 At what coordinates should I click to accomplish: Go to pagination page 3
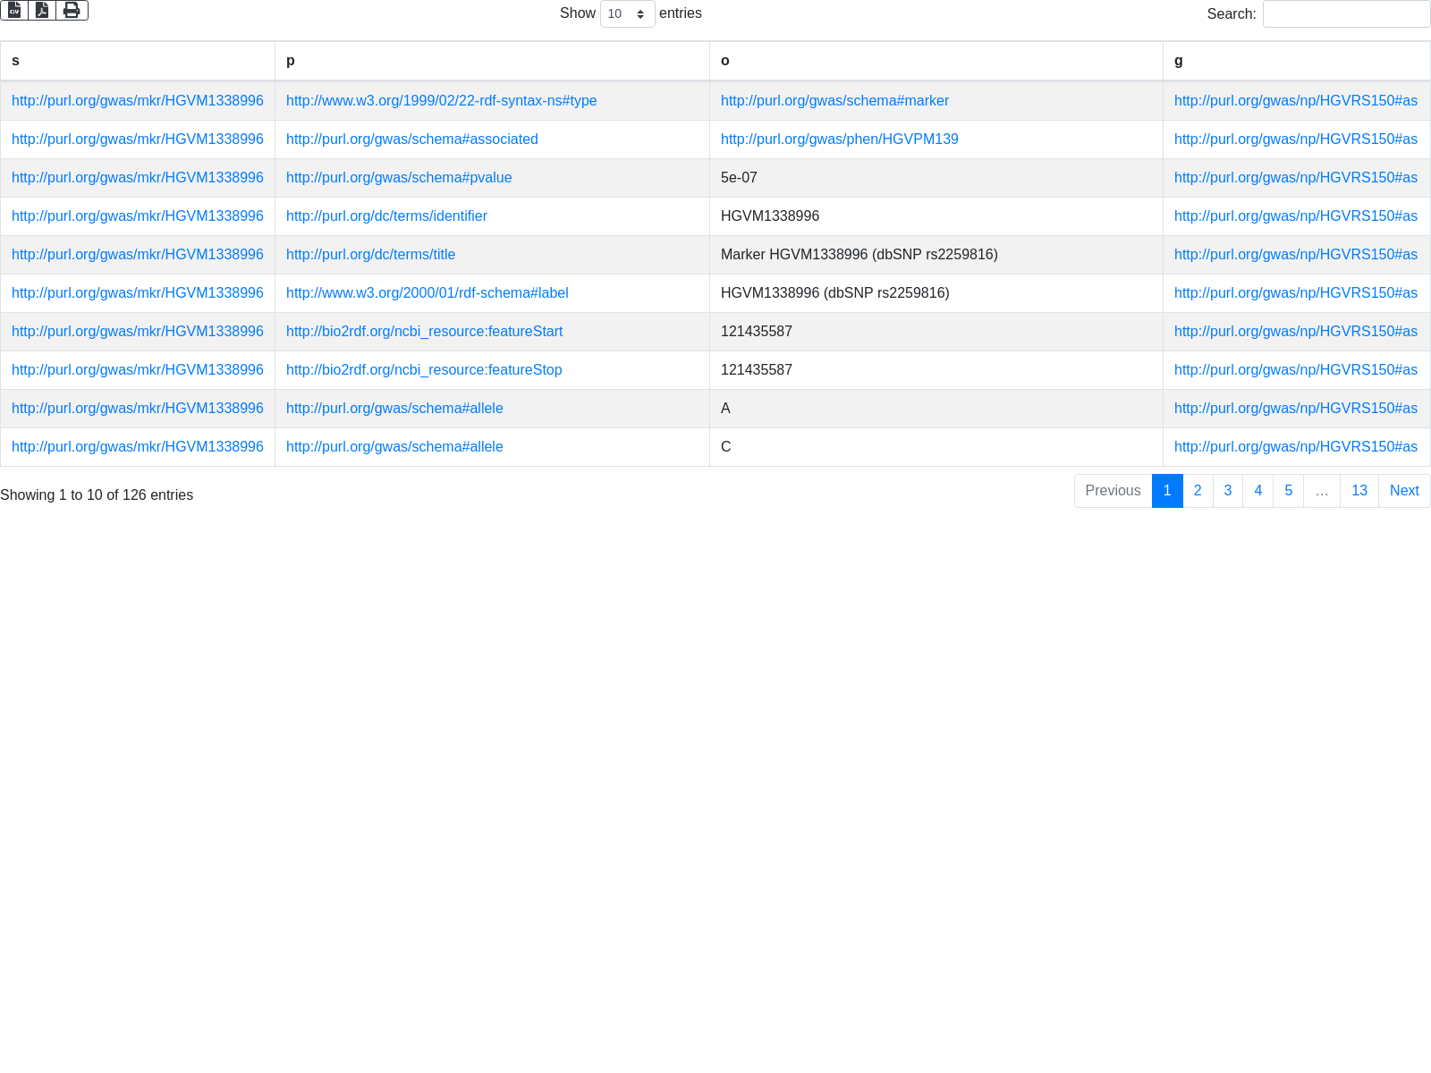point(1228,491)
